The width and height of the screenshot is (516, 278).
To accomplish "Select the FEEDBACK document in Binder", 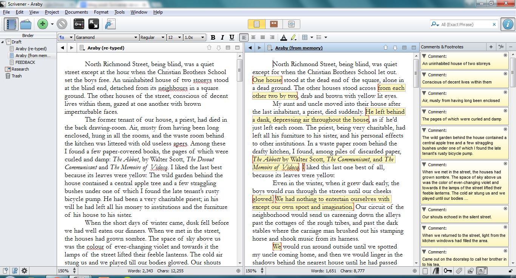I will tap(25, 62).
